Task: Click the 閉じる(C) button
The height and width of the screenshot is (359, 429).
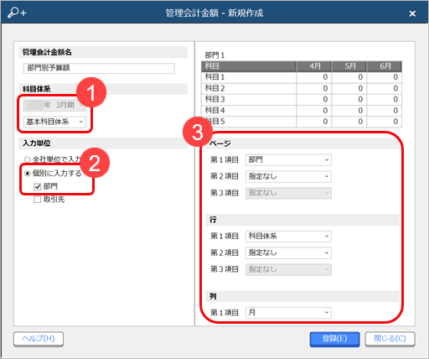Action: [390, 339]
